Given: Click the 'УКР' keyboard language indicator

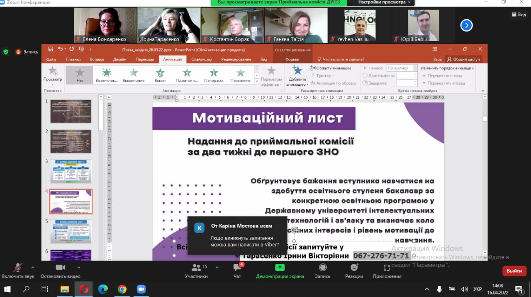Looking at the screenshot, I should (477, 289).
